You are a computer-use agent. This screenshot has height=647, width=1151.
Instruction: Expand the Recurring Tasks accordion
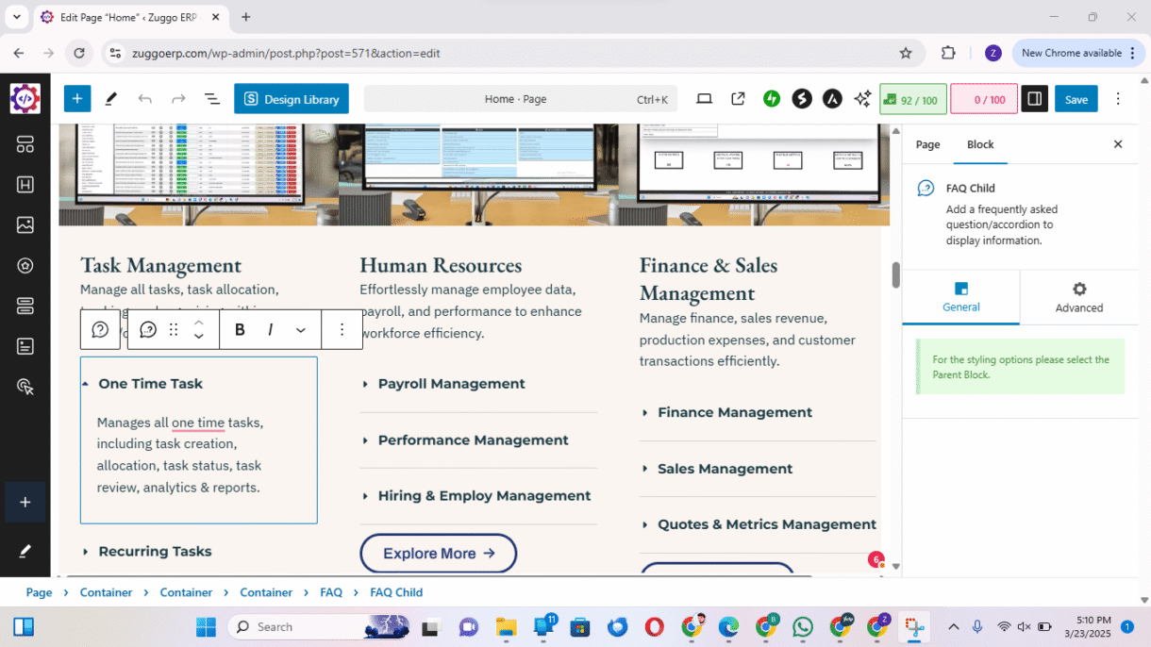(x=155, y=552)
